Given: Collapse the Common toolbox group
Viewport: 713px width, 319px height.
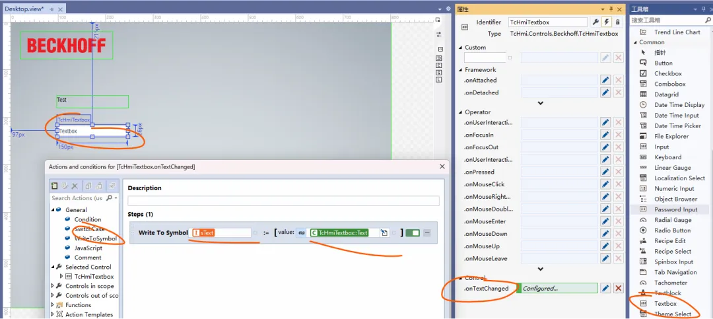Looking at the screenshot, I should 635,42.
